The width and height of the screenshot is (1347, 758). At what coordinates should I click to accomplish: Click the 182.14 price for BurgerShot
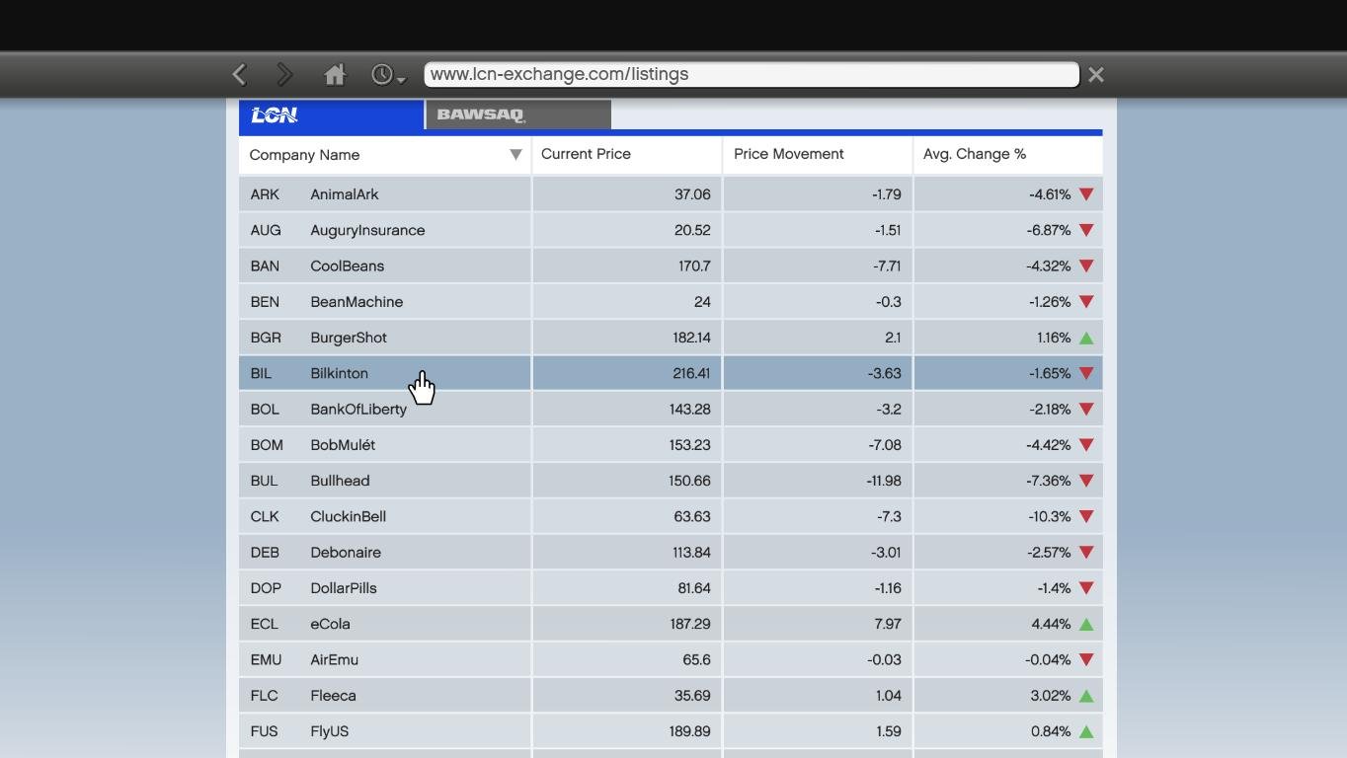691,338
